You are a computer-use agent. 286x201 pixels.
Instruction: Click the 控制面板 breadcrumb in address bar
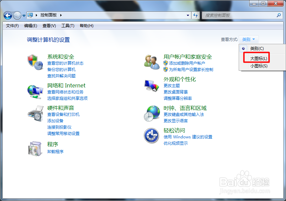[x=49, y=15]
